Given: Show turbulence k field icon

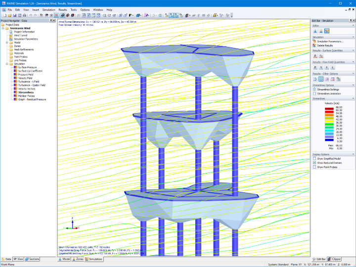Looking at the screenshot, I should click(327, 67).
